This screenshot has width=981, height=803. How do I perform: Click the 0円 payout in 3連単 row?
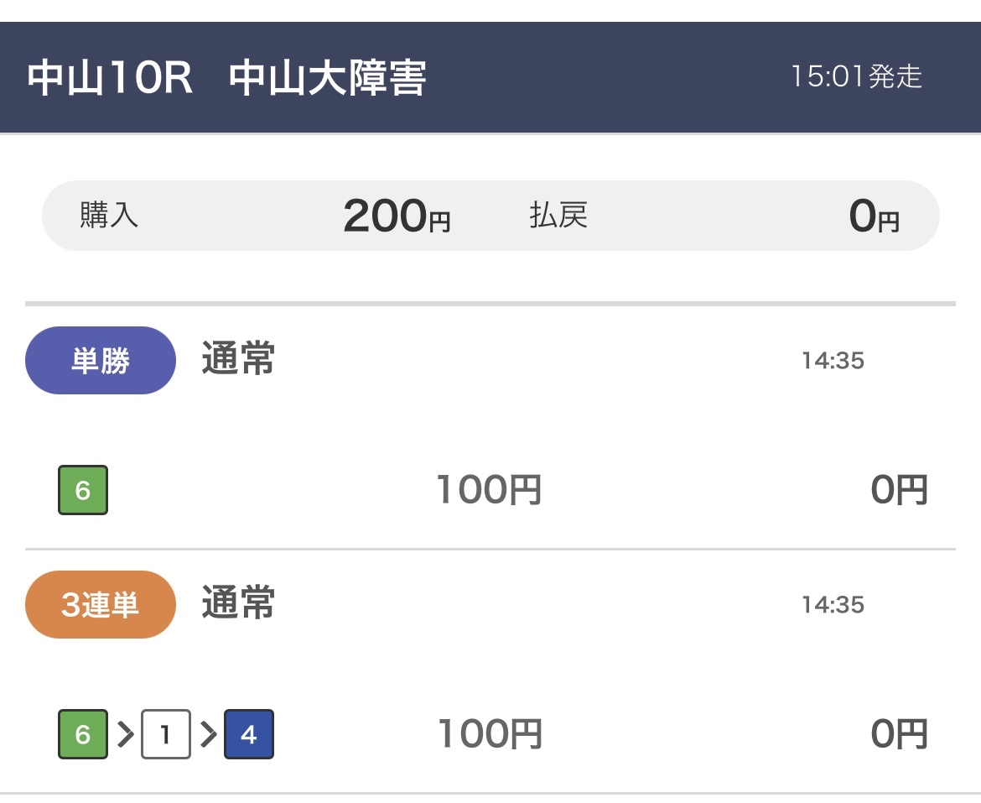click(x=899, y=734)
